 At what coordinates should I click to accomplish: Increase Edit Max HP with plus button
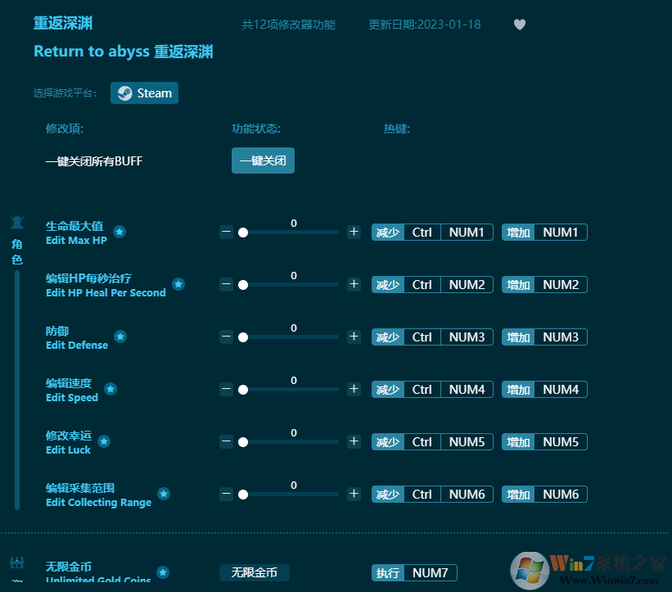354,232
